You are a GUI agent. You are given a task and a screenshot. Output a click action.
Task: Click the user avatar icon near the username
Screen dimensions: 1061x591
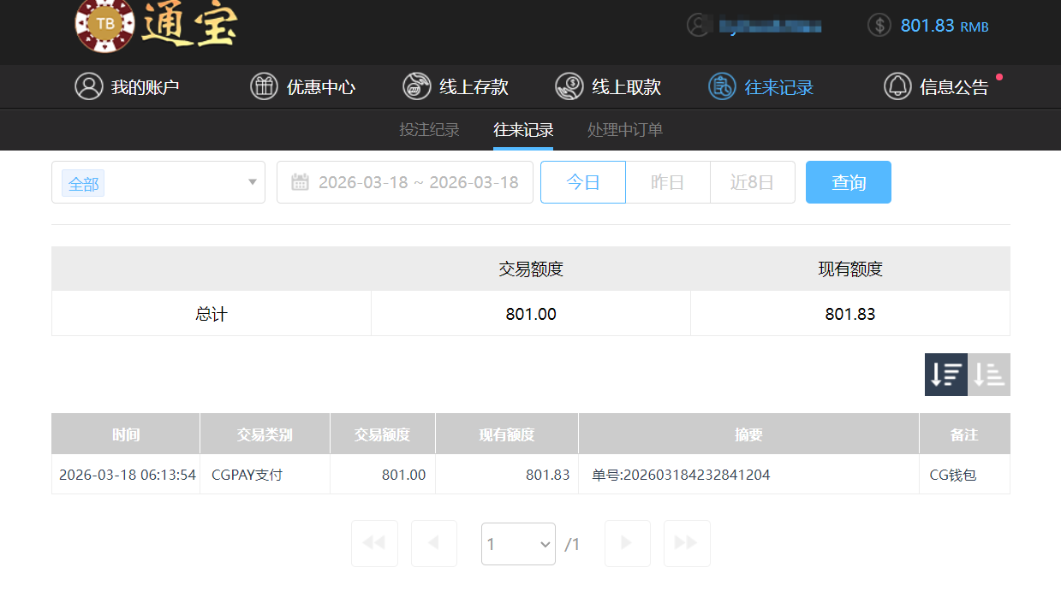[699, 25]
